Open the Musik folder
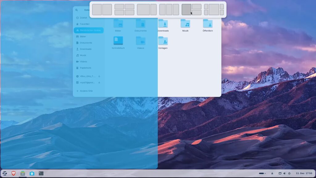Screen dimensions: 316x178 coord(185,24)
